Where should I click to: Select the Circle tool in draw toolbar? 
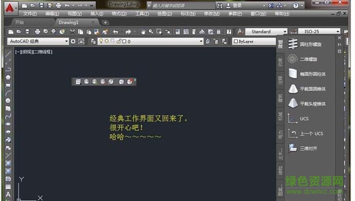[8, 100]
